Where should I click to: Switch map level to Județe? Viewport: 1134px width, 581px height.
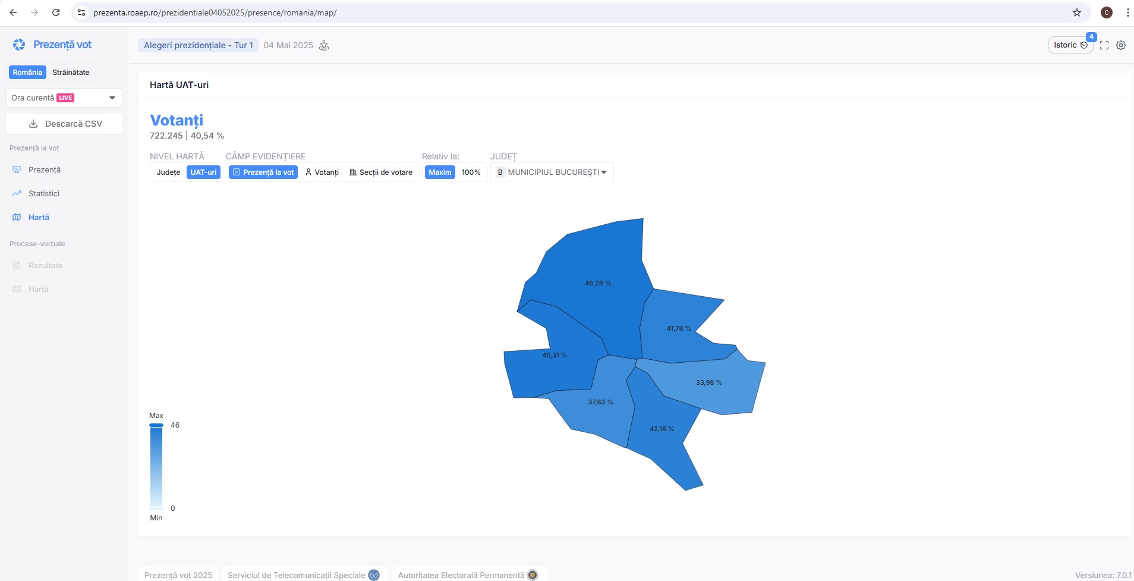[x=168, y=172]
